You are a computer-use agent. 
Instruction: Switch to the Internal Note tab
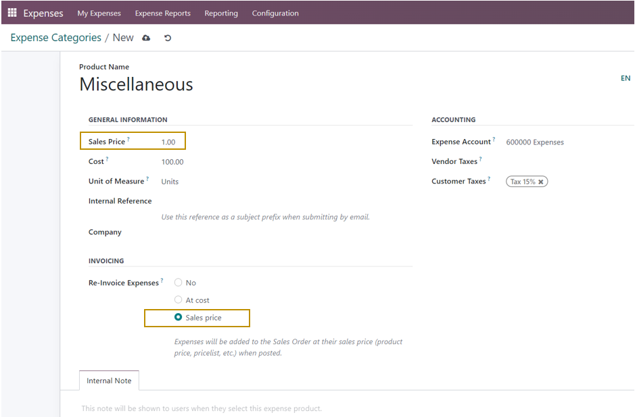pyautogui.click(x=109, y=381)
